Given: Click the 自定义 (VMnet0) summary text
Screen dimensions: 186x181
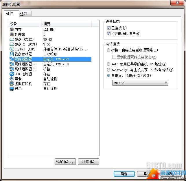Looking at the screenshot, I should pyautogui.click(x=56, y=64).
